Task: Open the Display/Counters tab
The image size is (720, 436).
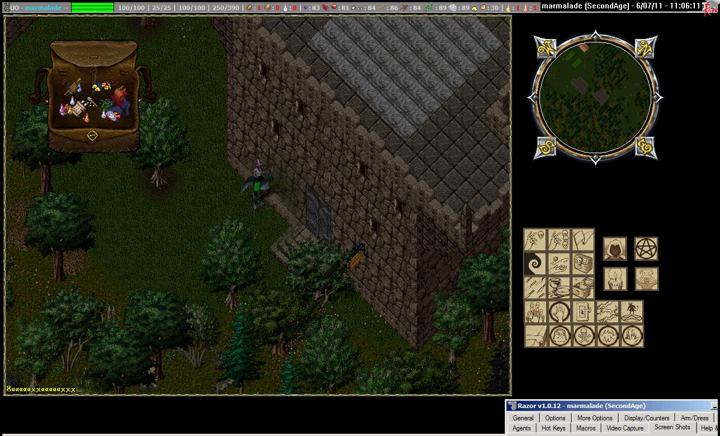Action: (646, 418)
